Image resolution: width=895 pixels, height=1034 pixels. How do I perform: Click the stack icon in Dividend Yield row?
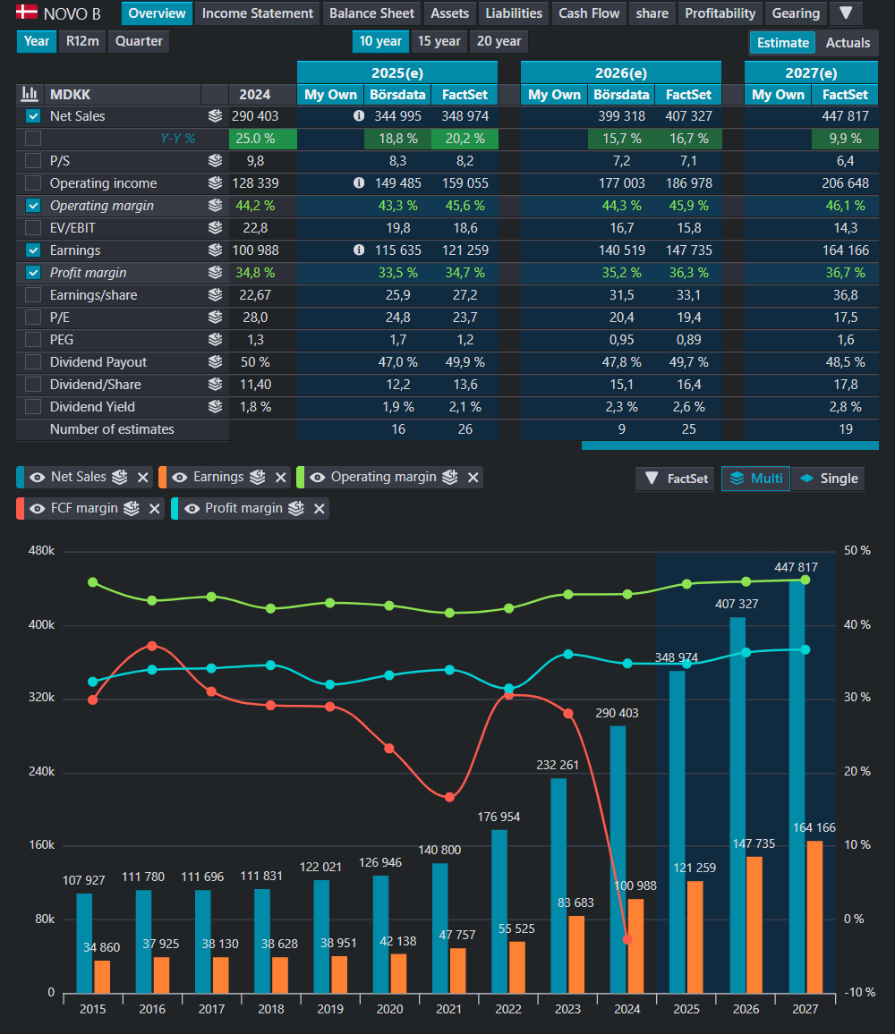point(215,407)
